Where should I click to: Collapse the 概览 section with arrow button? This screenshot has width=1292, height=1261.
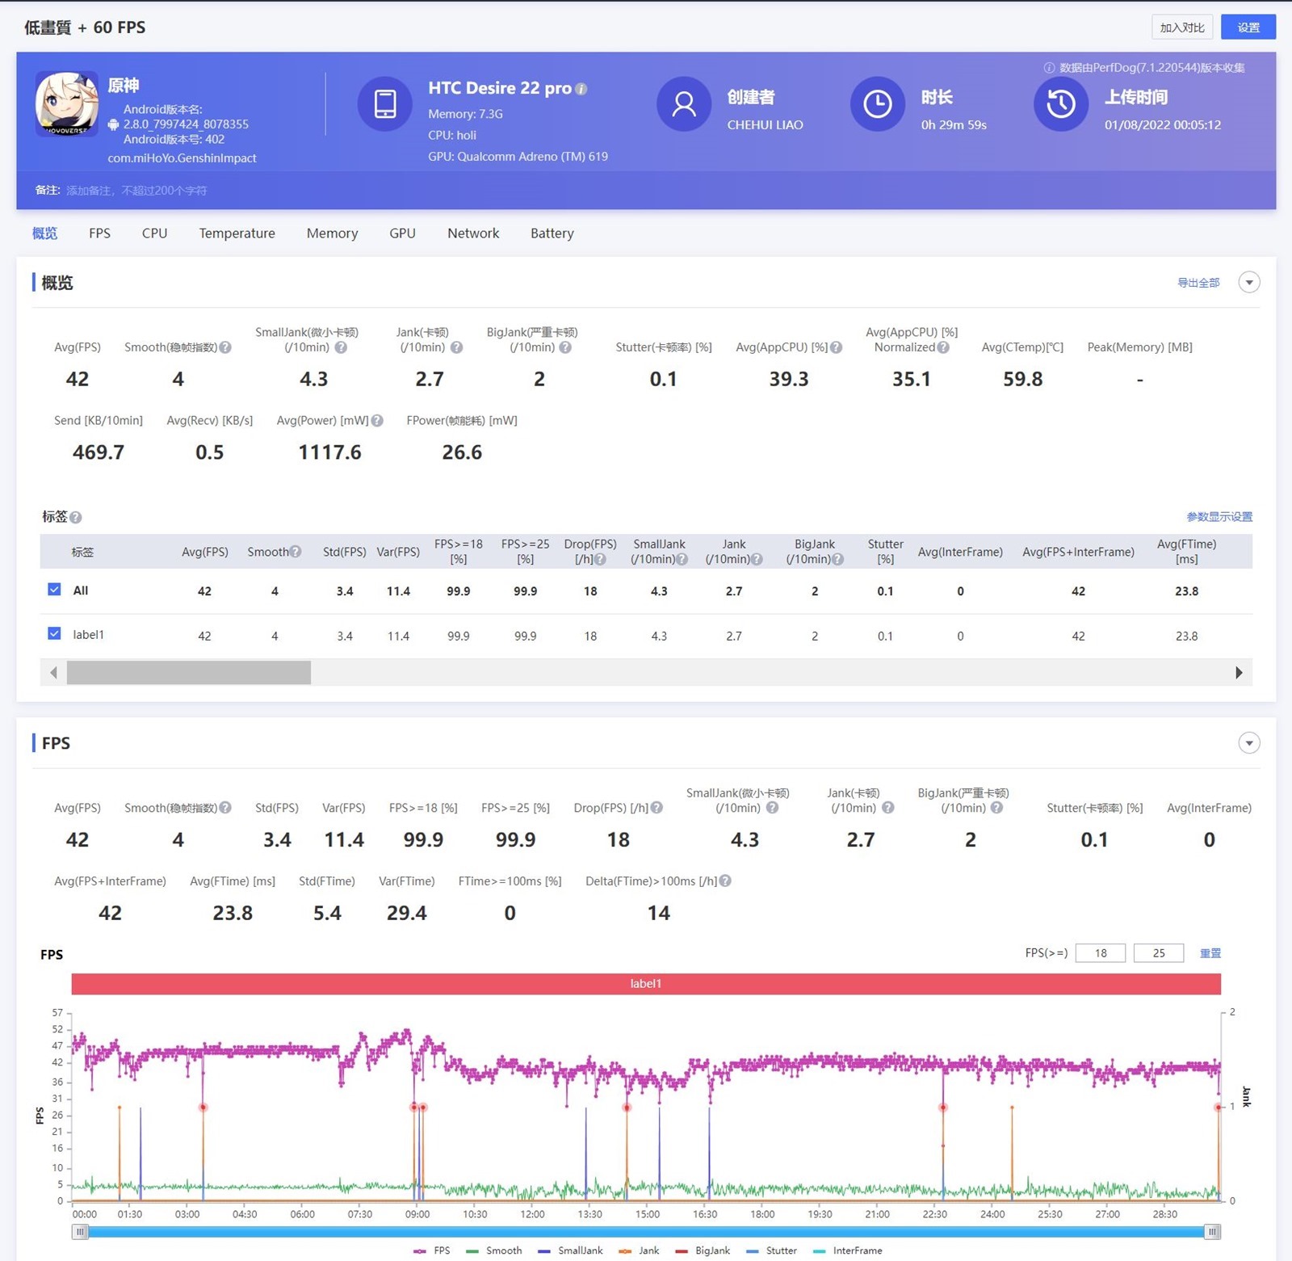click(x=1248, y=283)
